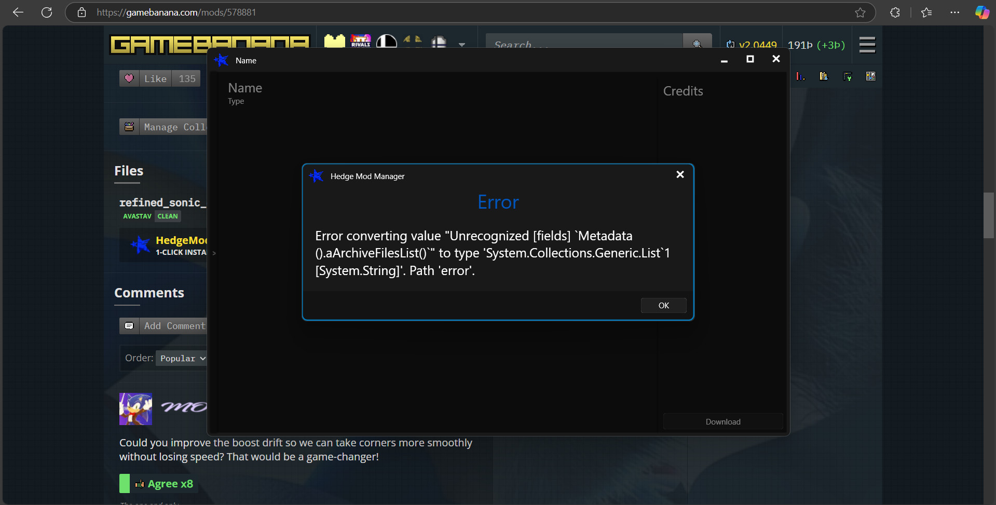996x505 pixels.
Task: Open the mod settings sliders icon
Action: [x=871, y=76]
